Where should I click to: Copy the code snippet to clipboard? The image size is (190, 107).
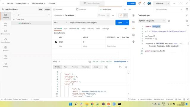point(187,21)
